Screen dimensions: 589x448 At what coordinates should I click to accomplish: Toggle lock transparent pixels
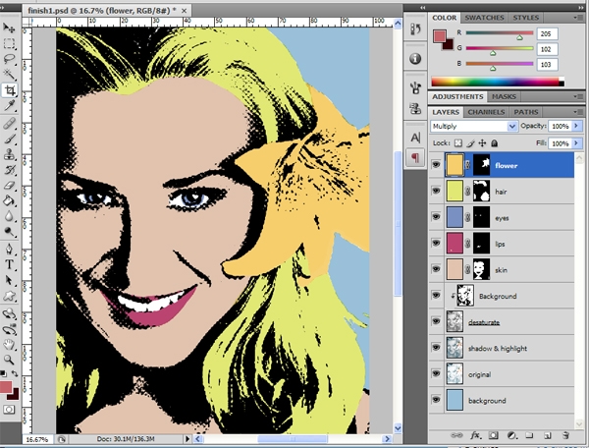(x=457, y=143)
